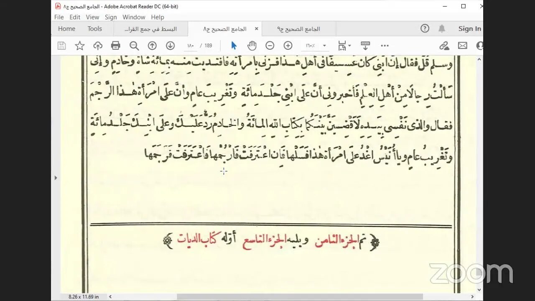The height and width of the screenshot is (301, 535).
Task: Open the Edit menu
Action: click(x=75, y=17)
